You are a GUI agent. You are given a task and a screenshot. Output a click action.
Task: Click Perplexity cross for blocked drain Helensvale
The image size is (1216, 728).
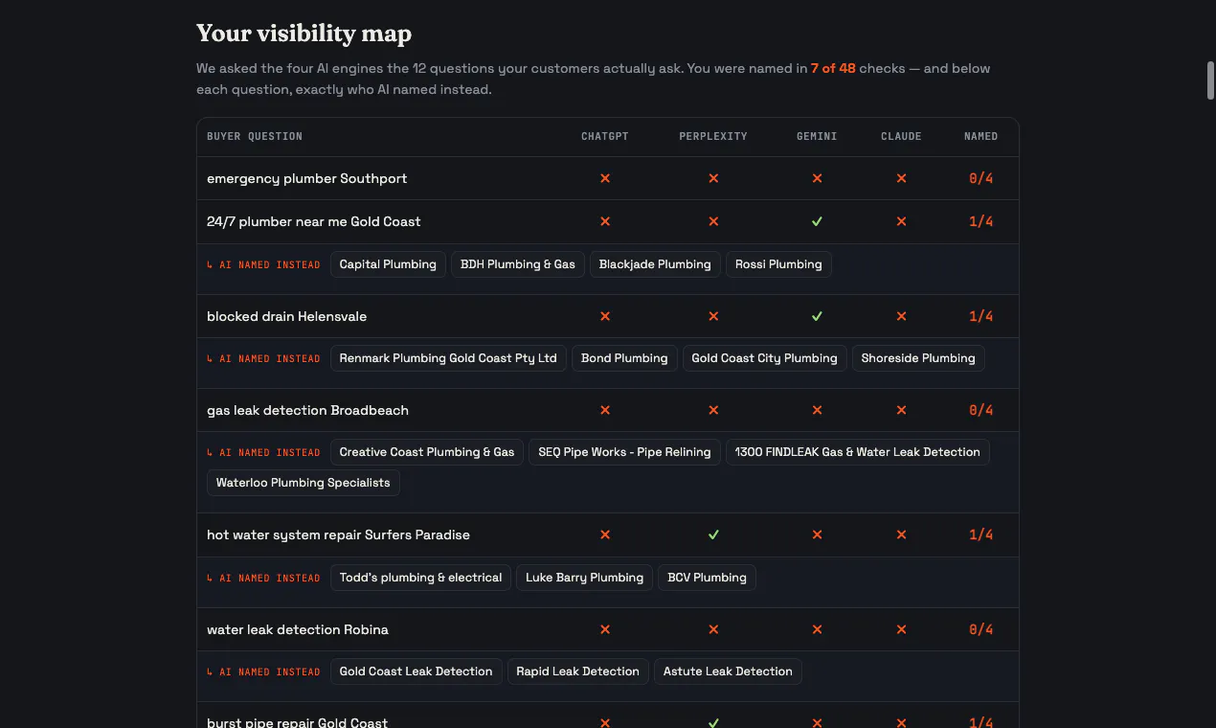click(x=713, y=316)
